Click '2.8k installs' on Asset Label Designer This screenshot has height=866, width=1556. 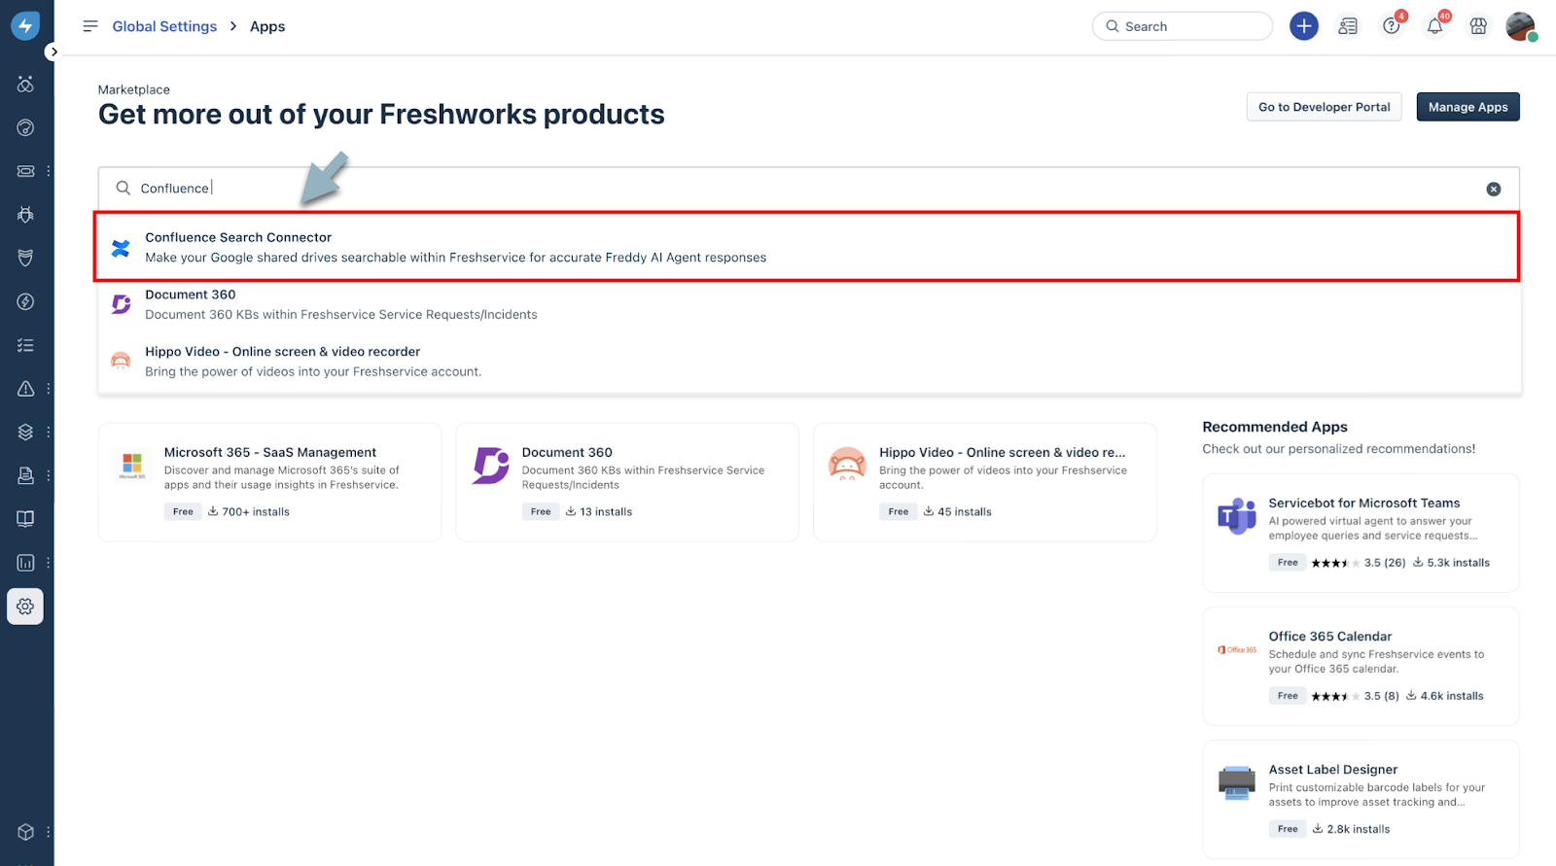[x=1351, y=829]
